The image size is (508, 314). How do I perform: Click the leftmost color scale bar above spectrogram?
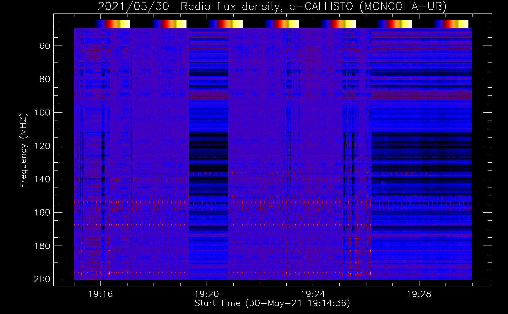(112, 24)
